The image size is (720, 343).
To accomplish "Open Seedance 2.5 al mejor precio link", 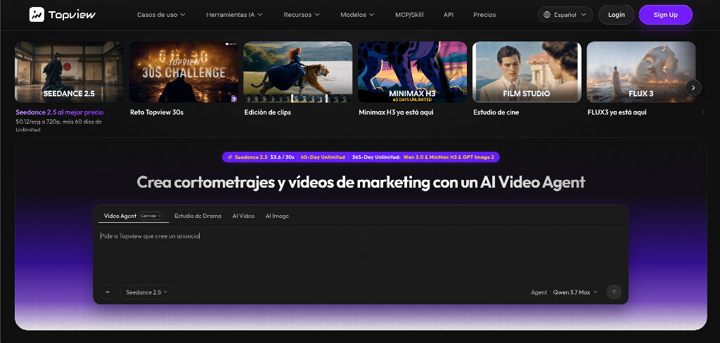I will pos(59,112).
